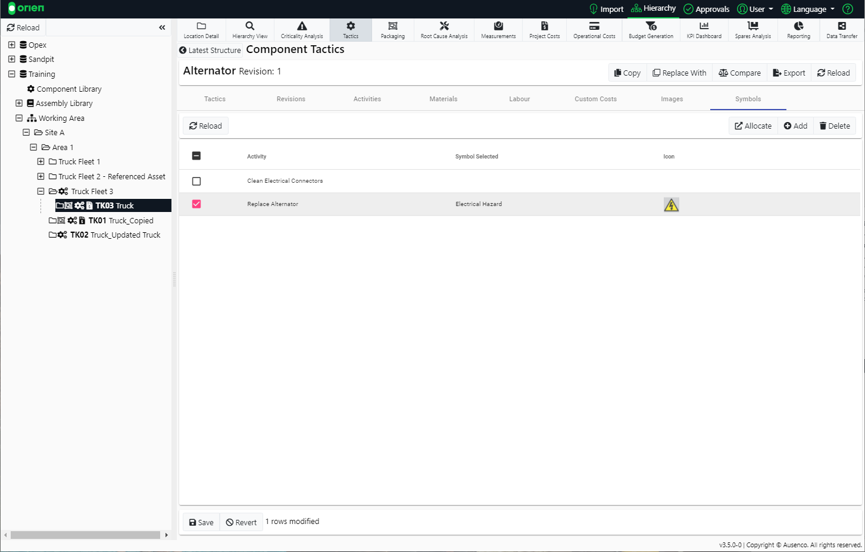Screen dimensions: 865x552
Task: Uncheck the Replace Alternator row
Action: pos(196,204)
